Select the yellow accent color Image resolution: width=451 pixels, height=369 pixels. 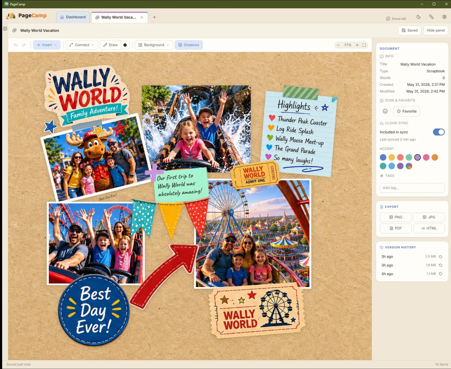392,157
